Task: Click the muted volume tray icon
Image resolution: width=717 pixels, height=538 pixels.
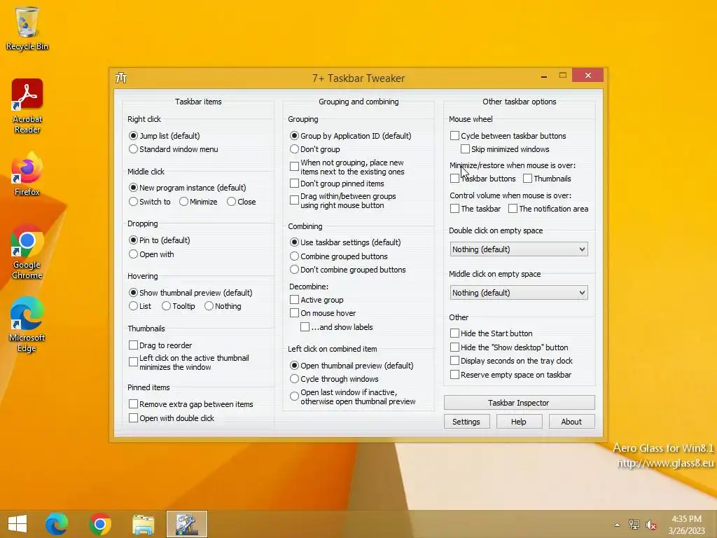Action: coord(650,525)
